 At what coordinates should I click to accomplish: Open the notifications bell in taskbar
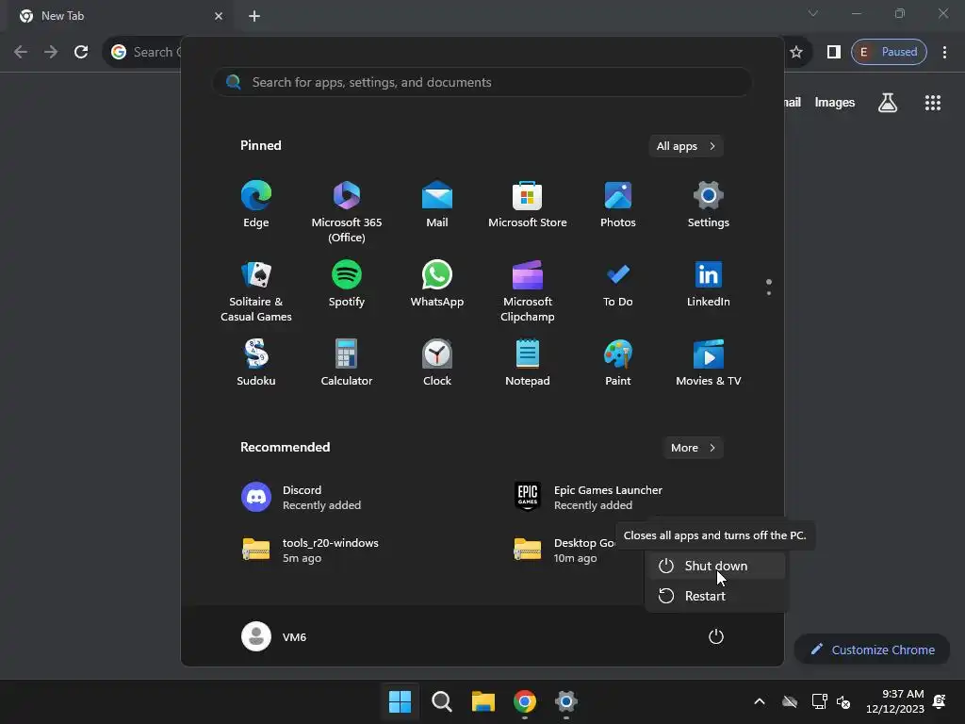point(940,701)
